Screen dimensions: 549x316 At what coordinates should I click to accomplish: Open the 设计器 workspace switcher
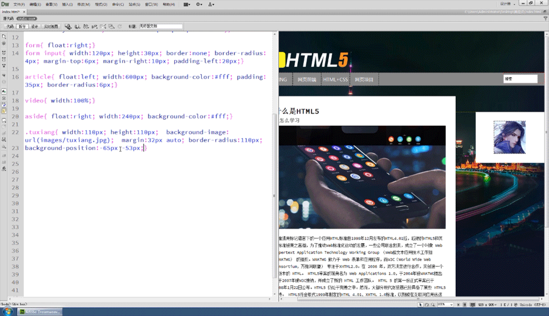click(x=507, y=4)
